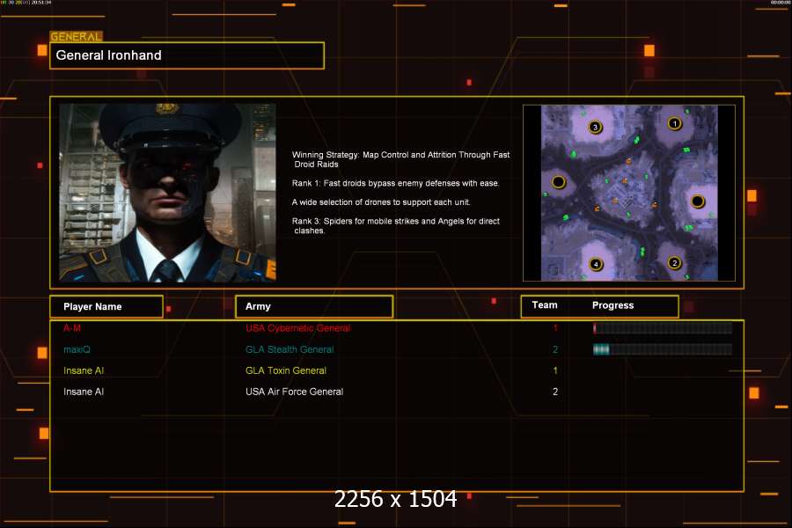Image resolution: width=792 pixels, height=528 pixels.
Task: Click the map preview center base area
Action: [627, 194]
